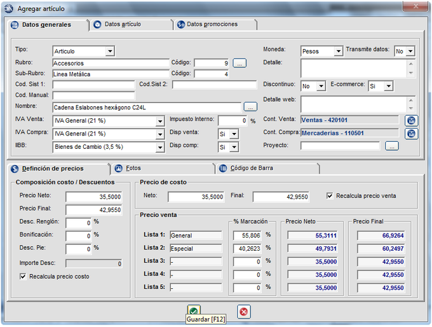Click the Nombre field Cadena Eslabones
Viewport: 432px width, 327px height.
tap(147, 108)
